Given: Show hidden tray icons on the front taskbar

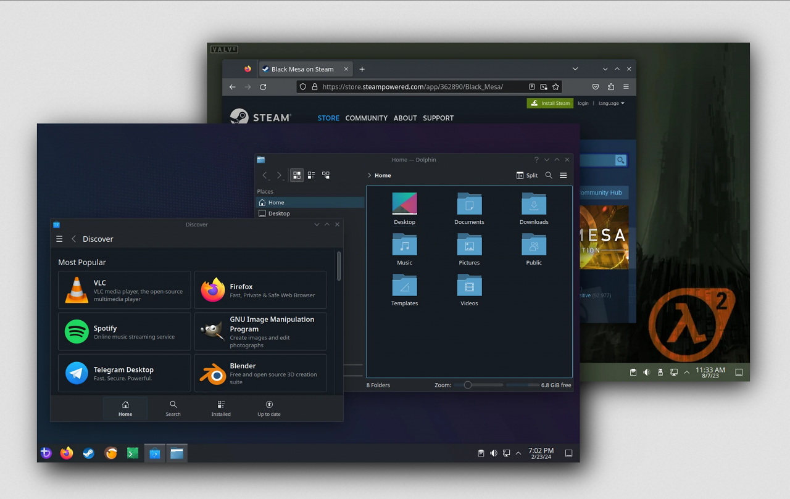Looking at the screenshot, I should tap(518, 453).
